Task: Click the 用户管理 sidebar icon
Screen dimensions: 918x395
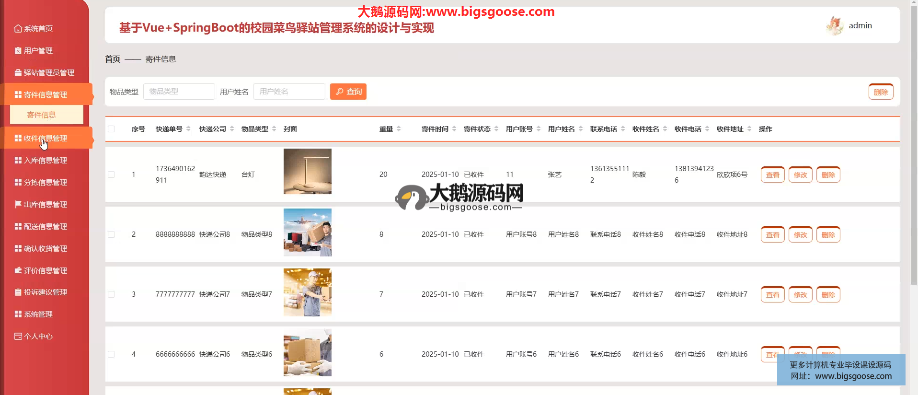Action: 18,51
